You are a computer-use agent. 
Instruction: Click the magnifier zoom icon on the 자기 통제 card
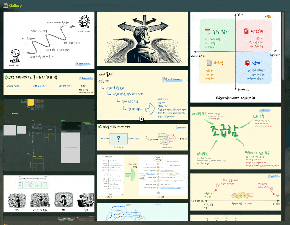pyautogui.click(x=142, y=119)
